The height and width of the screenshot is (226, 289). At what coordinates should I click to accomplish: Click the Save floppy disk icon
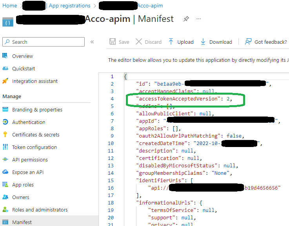coord(113,41)
